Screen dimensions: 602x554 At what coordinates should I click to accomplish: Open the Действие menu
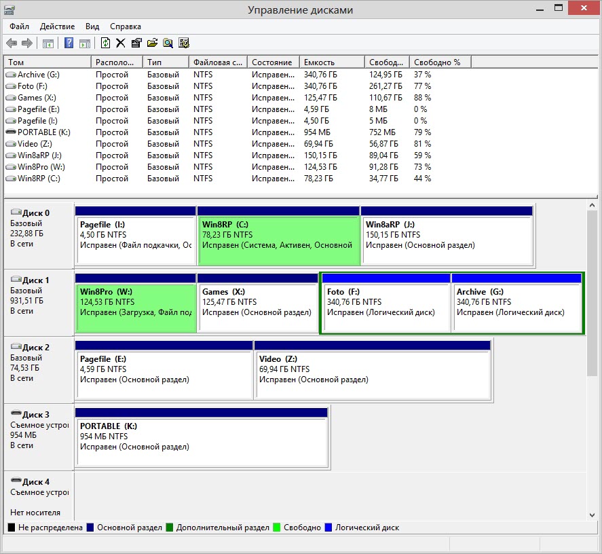pos(58,26)
